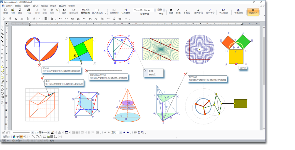Click the 绘图 (Draw) button
The width and height of the screenshot is (295, 150).
(x=6, y=137)
